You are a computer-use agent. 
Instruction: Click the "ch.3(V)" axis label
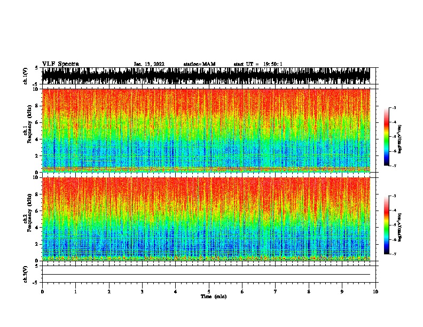click(x=26, y=274)
